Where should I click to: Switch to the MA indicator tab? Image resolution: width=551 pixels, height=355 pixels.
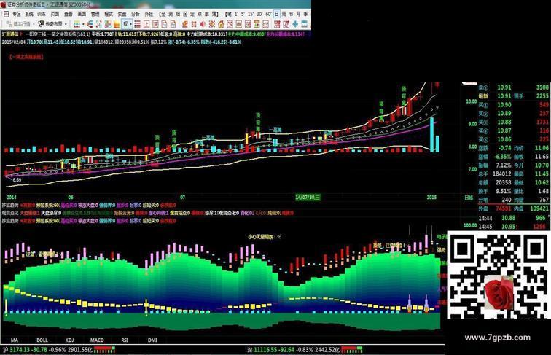pyautogui.click(x=14, y=340)
